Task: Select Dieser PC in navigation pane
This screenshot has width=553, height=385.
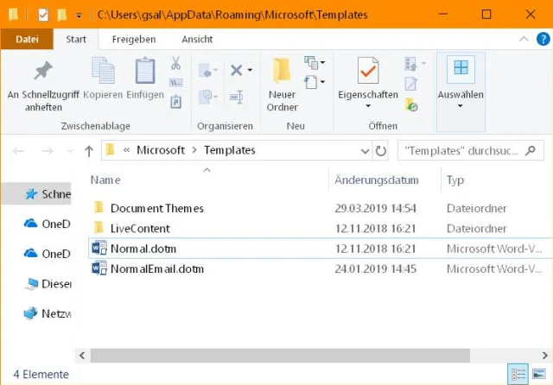Action: tap(48, 284)
